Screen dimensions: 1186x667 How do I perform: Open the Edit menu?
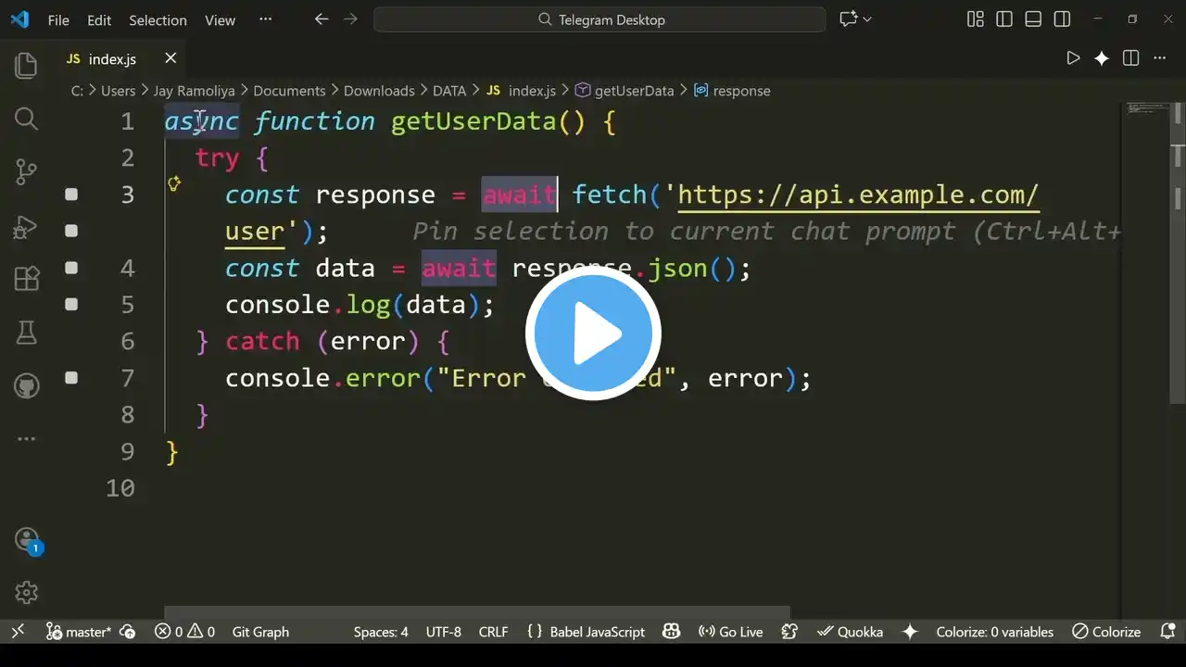point(99,19)
